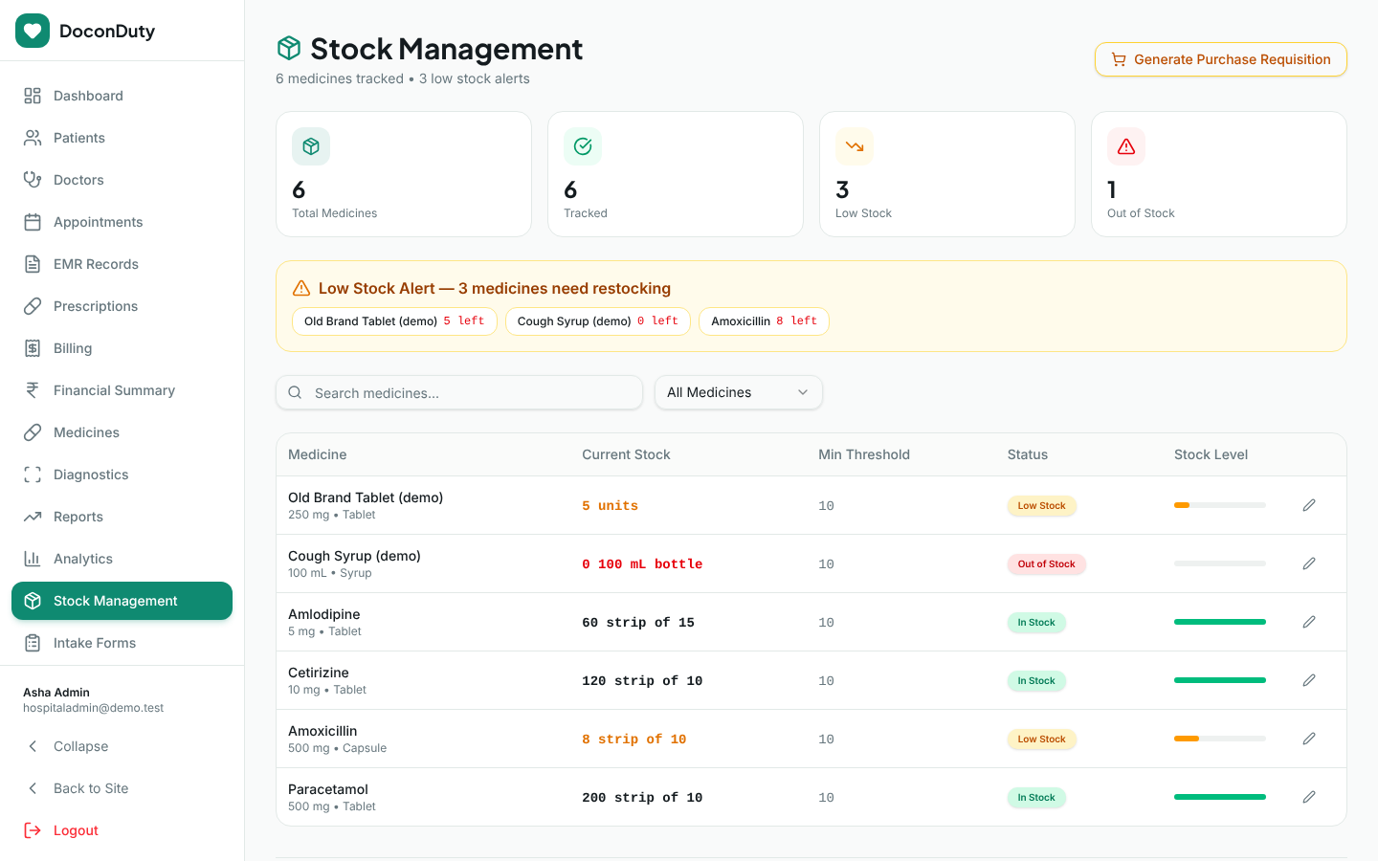Click the Intake Forms clipboard icon
Image resolution: width=1378 pixels, height=861 pixels.
click(33, 643)
